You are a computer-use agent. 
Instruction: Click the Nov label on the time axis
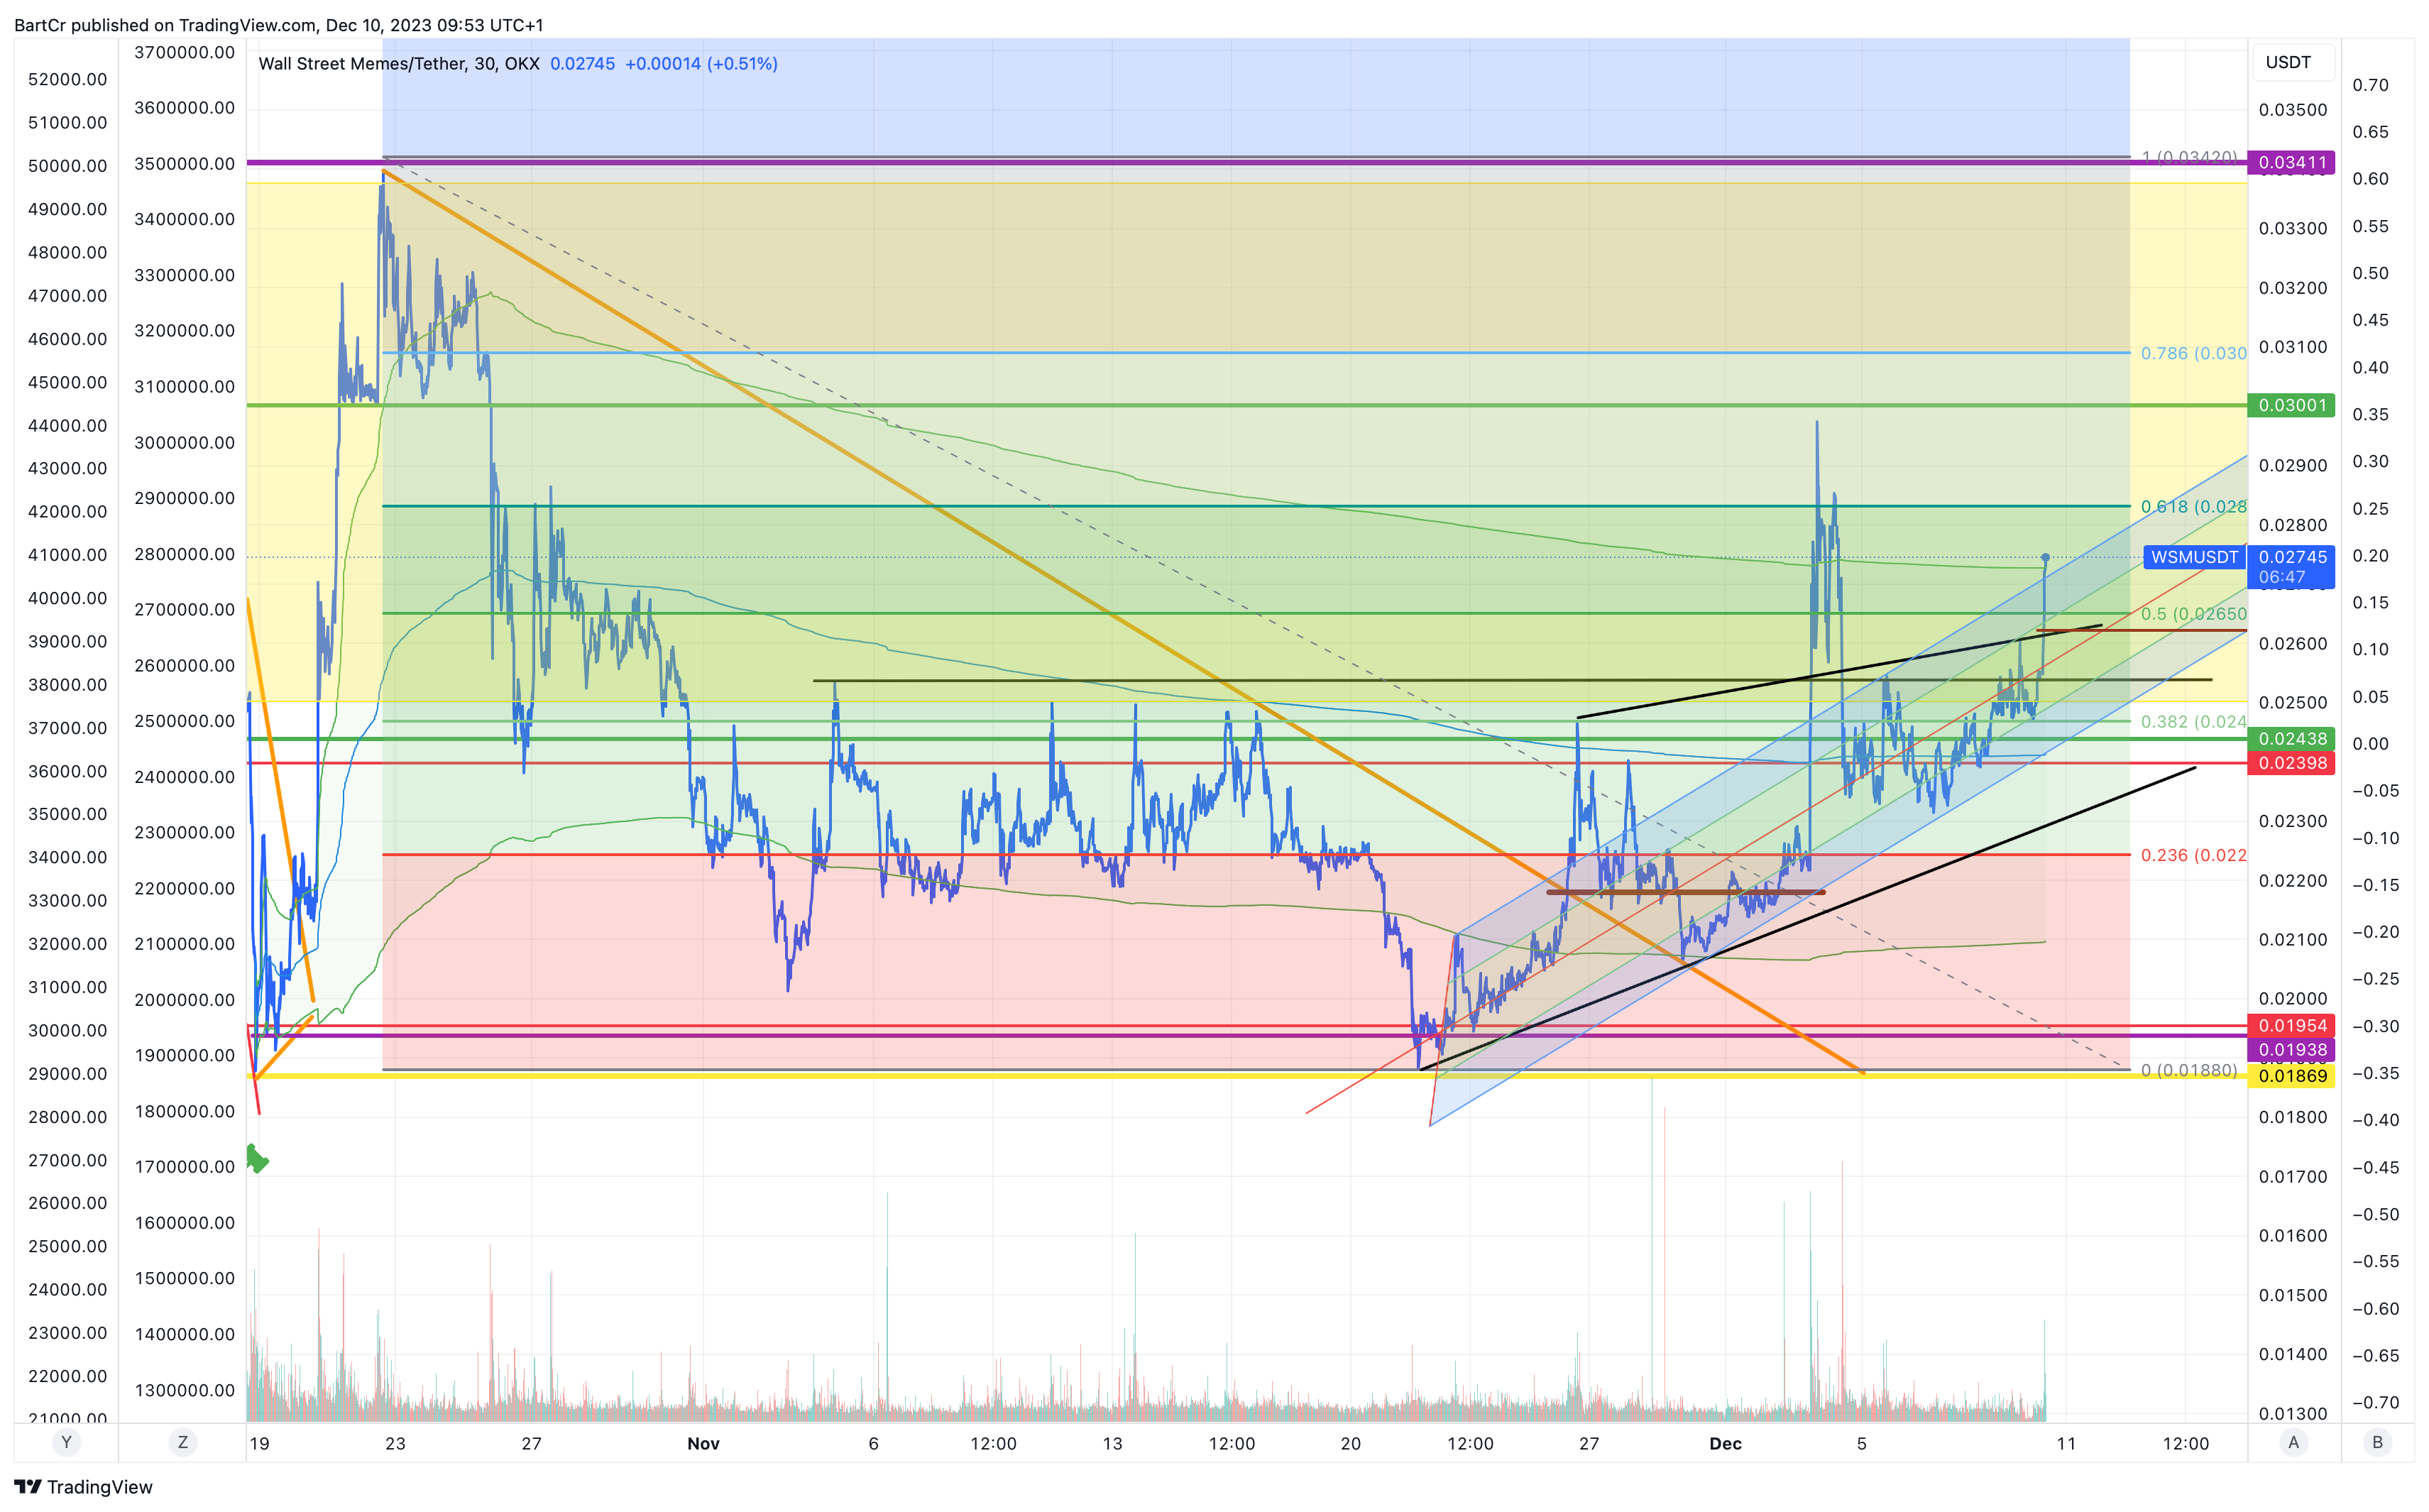click(703, 1443)
